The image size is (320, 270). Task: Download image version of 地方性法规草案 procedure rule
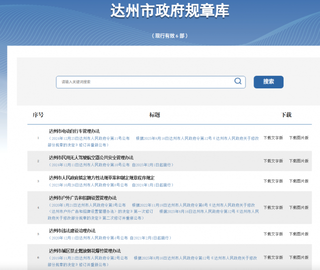(298, 181)
